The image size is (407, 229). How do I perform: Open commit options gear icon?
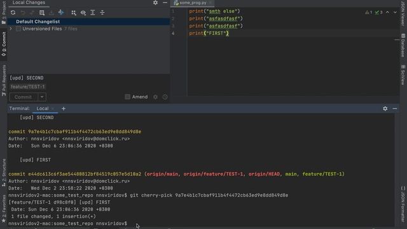click(x=155, y=97)
